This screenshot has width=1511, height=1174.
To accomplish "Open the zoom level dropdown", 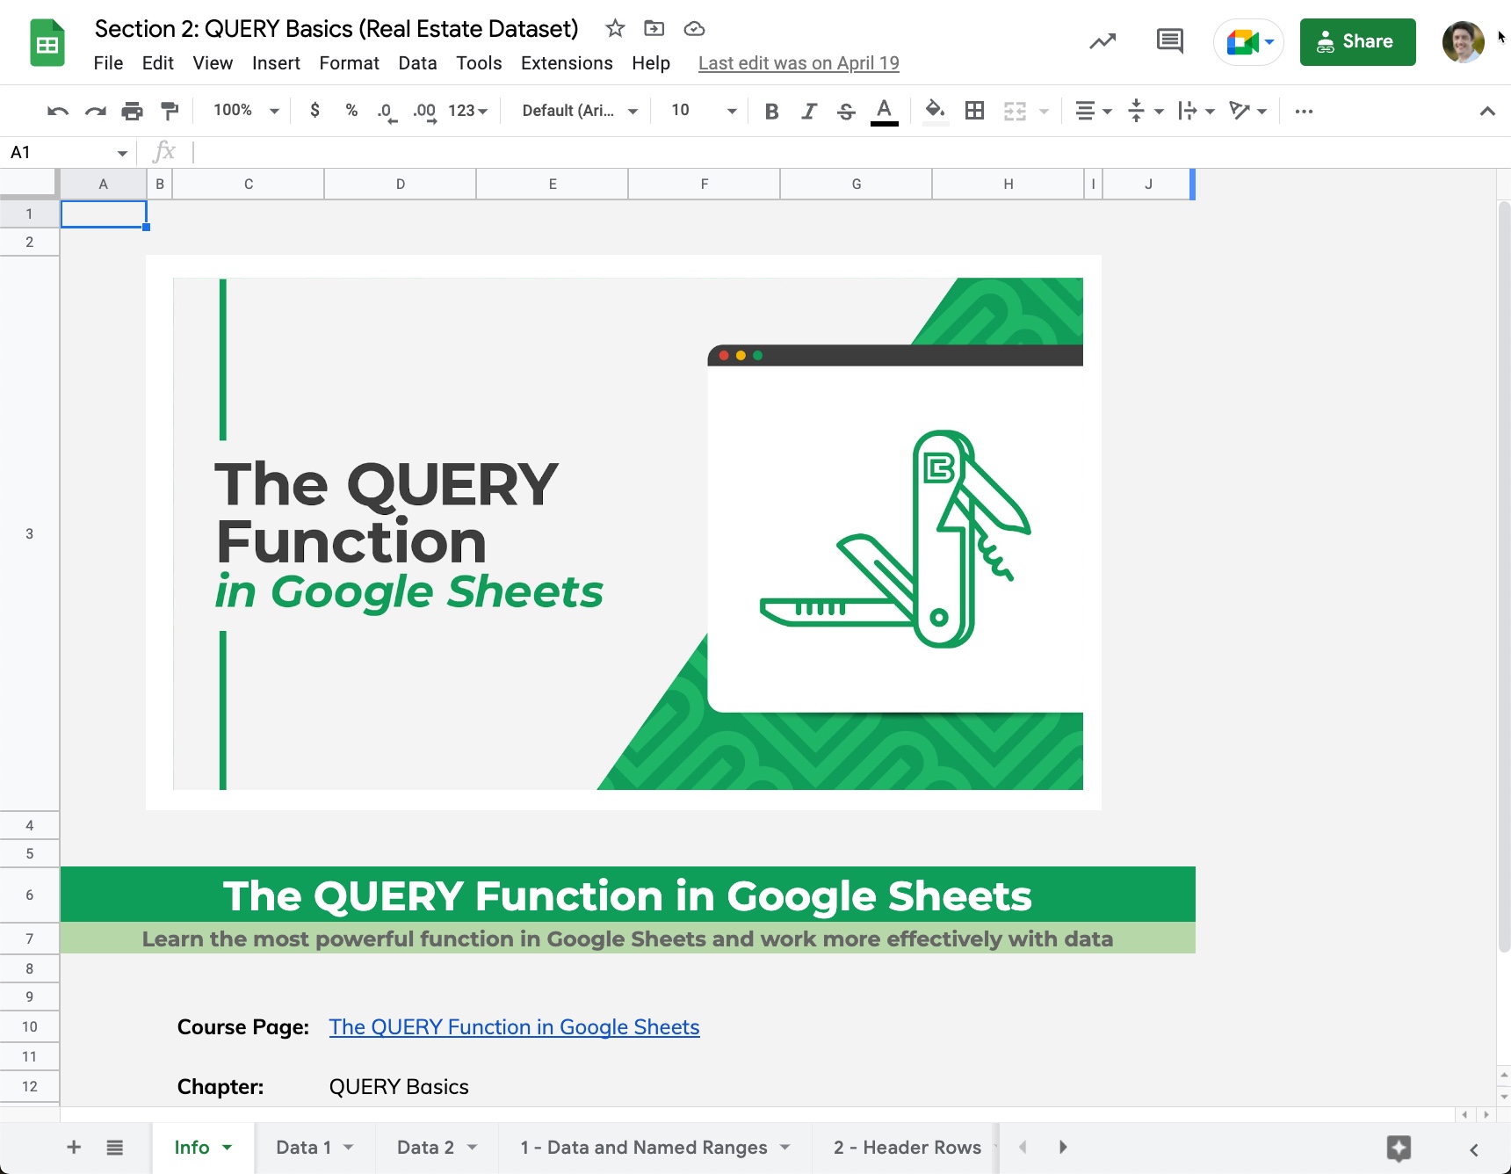I will point(246,111).
